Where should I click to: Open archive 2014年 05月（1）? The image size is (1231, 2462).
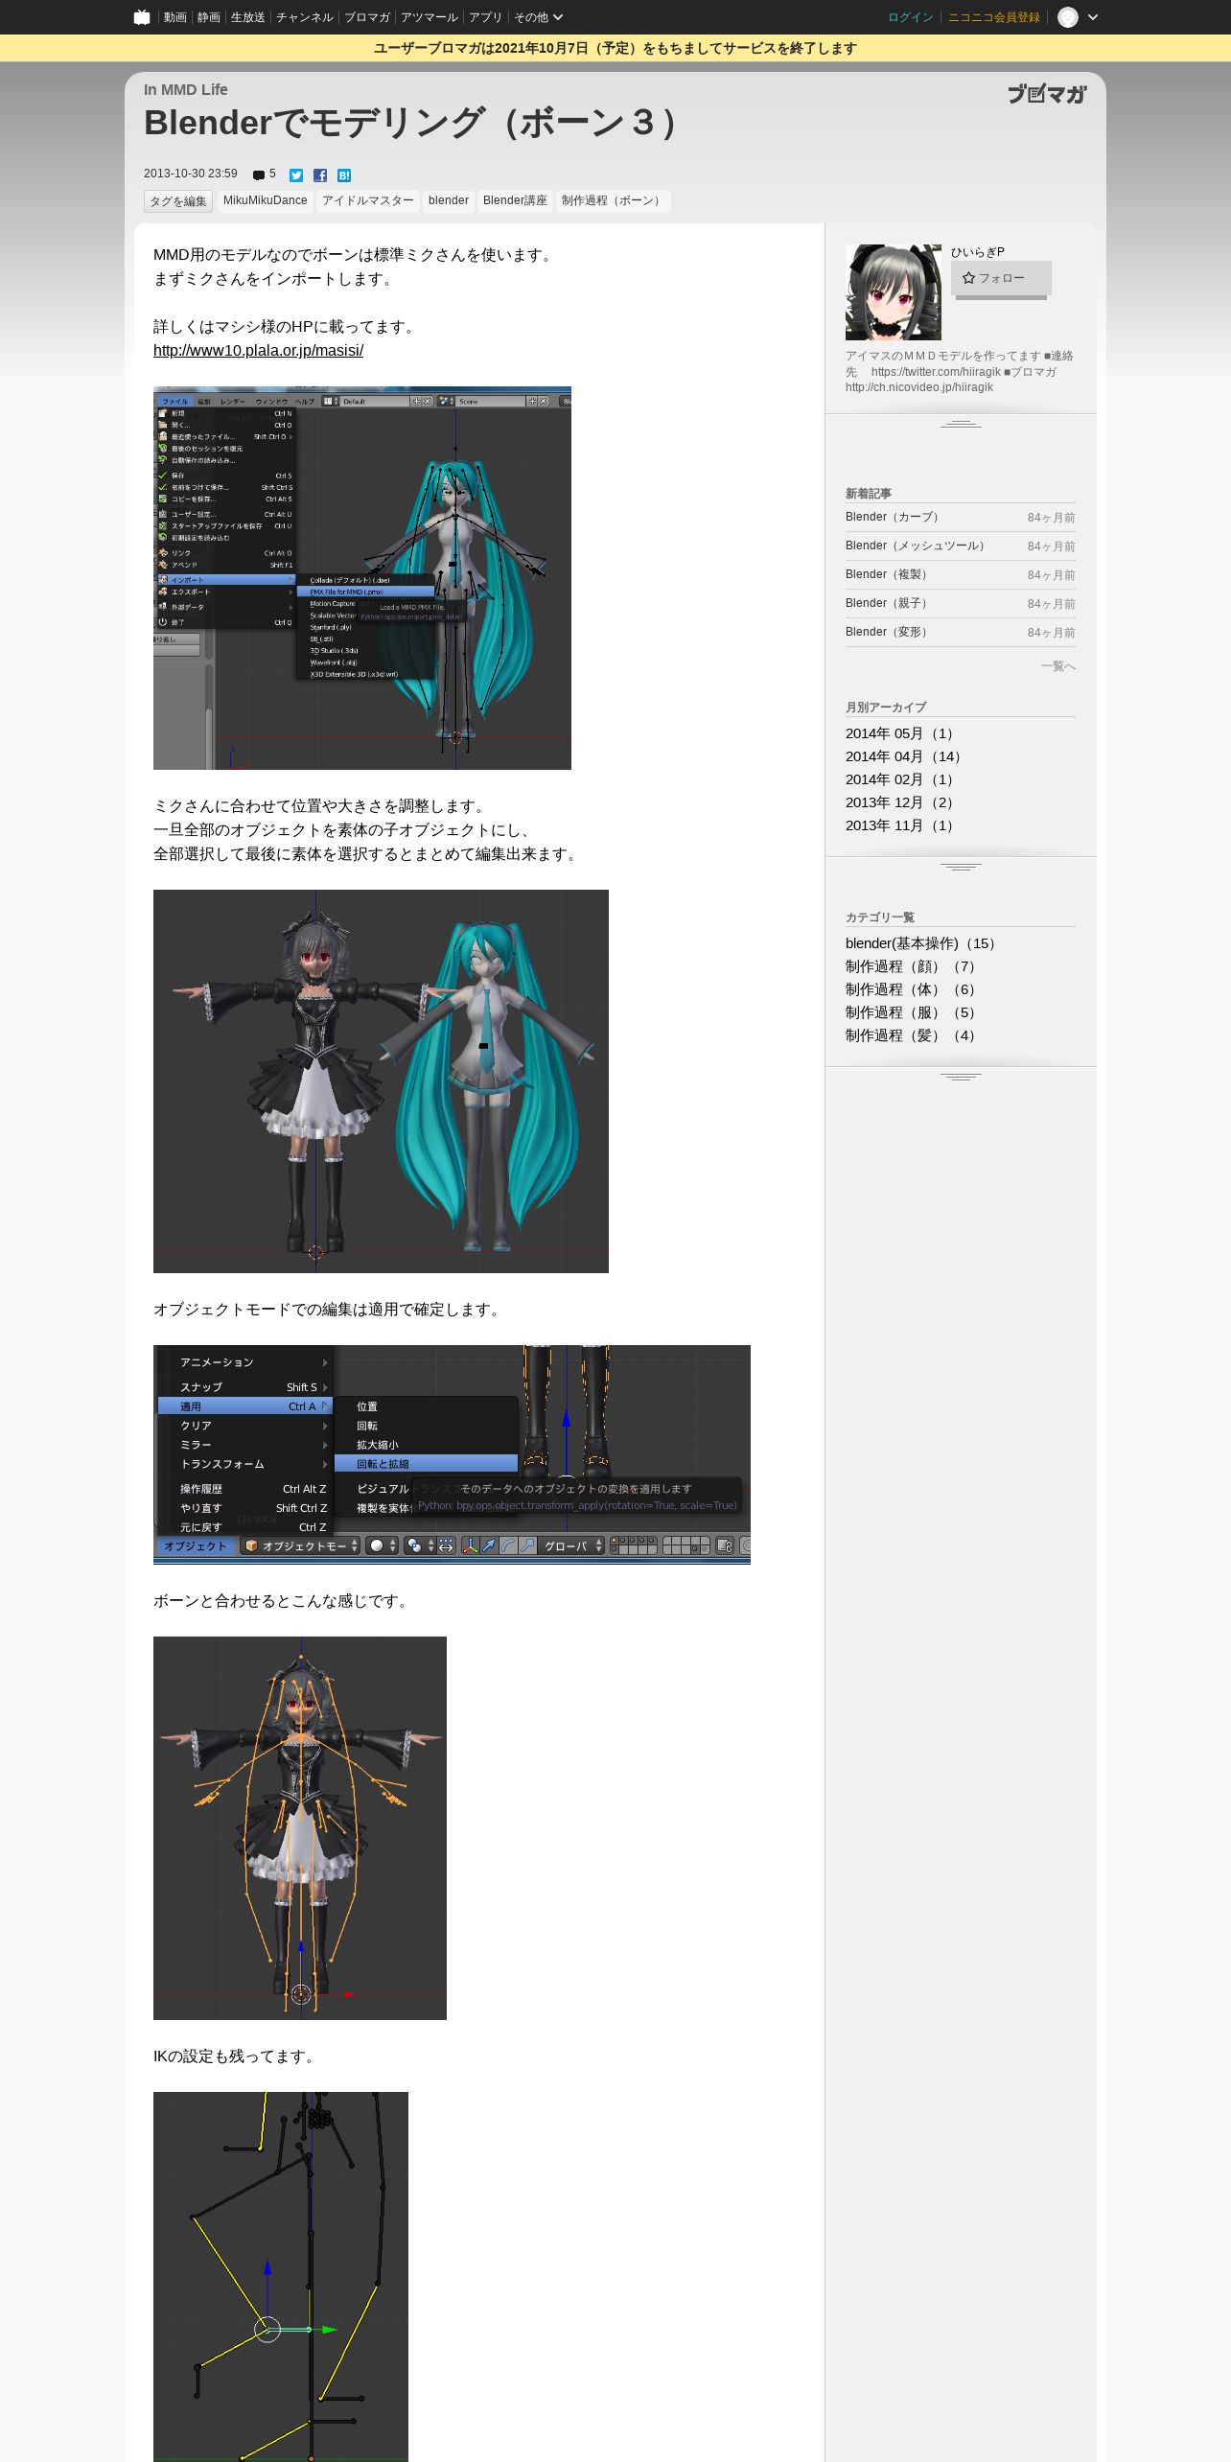[902, 733]
